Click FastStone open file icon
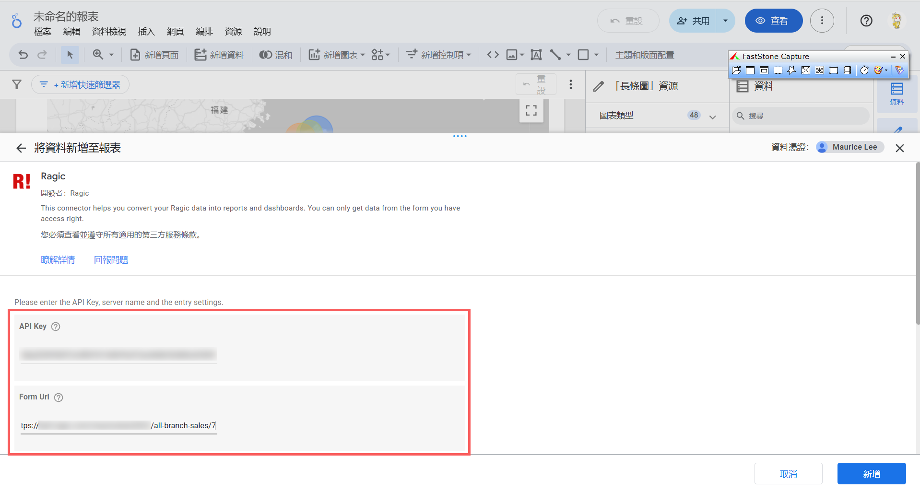 pyautogui.click(x=736, y=70)
